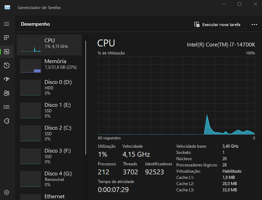Maximize the Gerenciador de Tarefas window
The image size is (262, 200).
coord(239,4)
